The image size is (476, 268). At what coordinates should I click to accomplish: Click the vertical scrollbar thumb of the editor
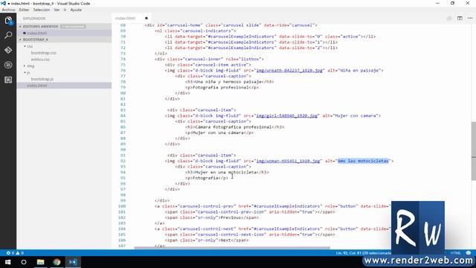[473, 150]
